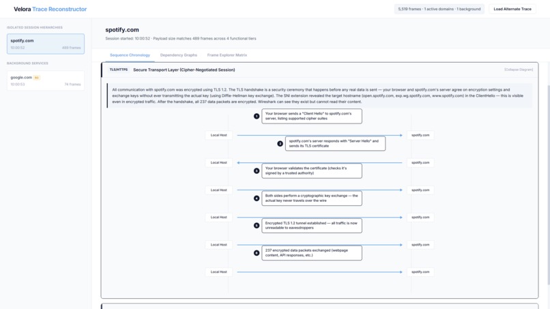Click the 'Isolated Session Hierarchies' section label
Viewport: 550px width, 309px height.
35,27
